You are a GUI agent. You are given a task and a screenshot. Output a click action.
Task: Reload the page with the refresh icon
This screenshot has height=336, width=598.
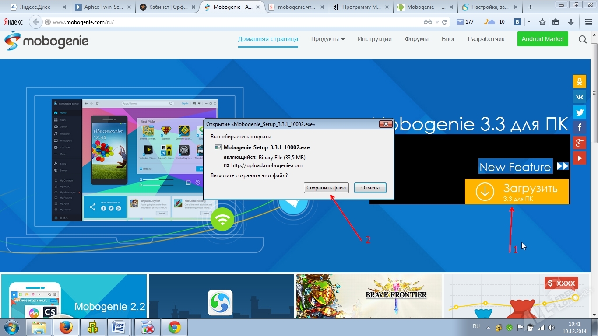click(x=445, y=22)
